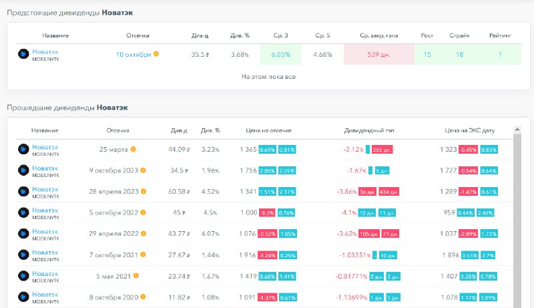Click the Цена на ЭКС дату column header
The height and width of the screenshot is (308, 534).
click(x=470, y=130)
